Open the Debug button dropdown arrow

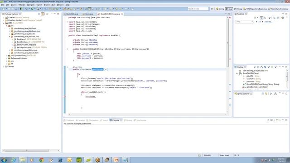(x=29, y=9)
